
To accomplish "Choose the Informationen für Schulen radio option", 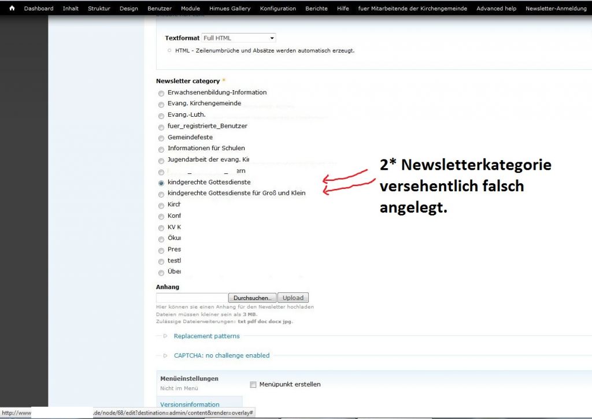I will click(161, 149).
